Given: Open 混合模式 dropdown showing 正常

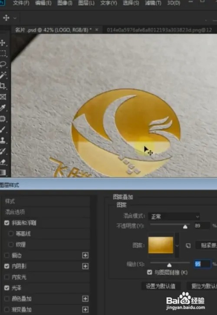Looking at the screenshot, I should pyautogui.click(x=174, y=217).
